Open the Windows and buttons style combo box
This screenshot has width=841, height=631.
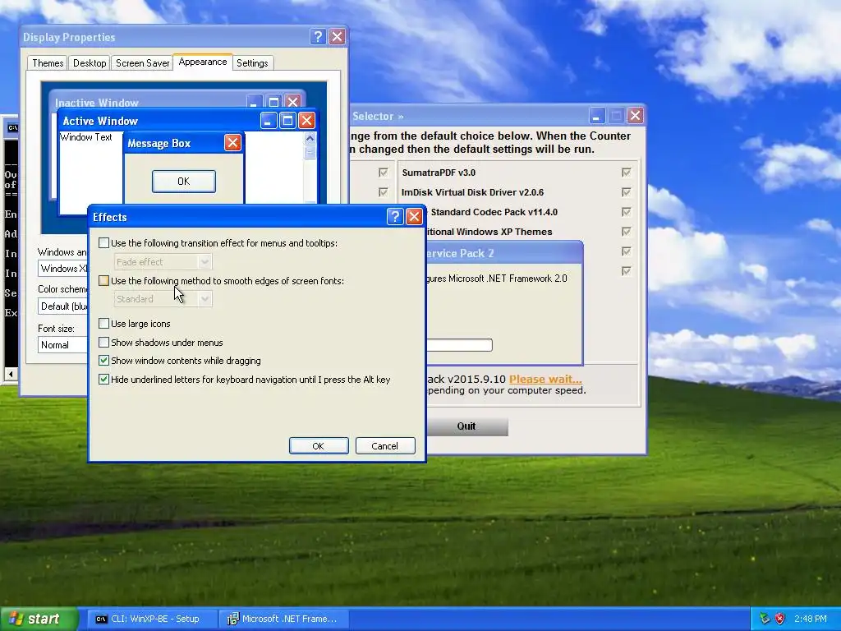(63, 269)
